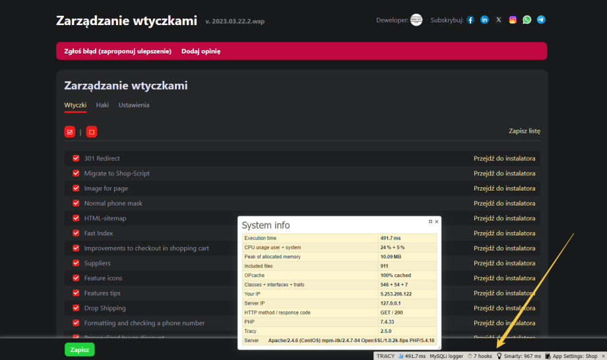The image size is (607, 360).
Task: Click the 301 Redirect plugin name
Action: (x=102, y=158)
